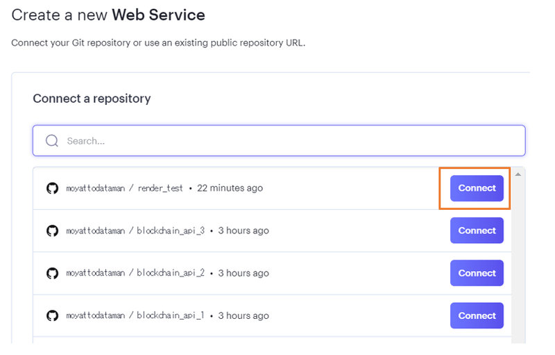This screenshot has height=355, width=555.
Task: Click the moyattodataman / blockchain_api_1 repo name
Action: point(135,315)
